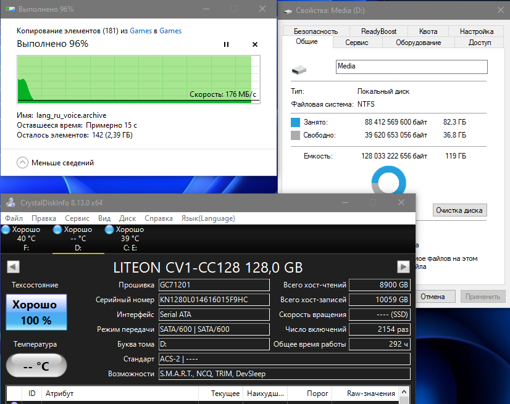Click the Raw-значения column header

pos(365,394)
